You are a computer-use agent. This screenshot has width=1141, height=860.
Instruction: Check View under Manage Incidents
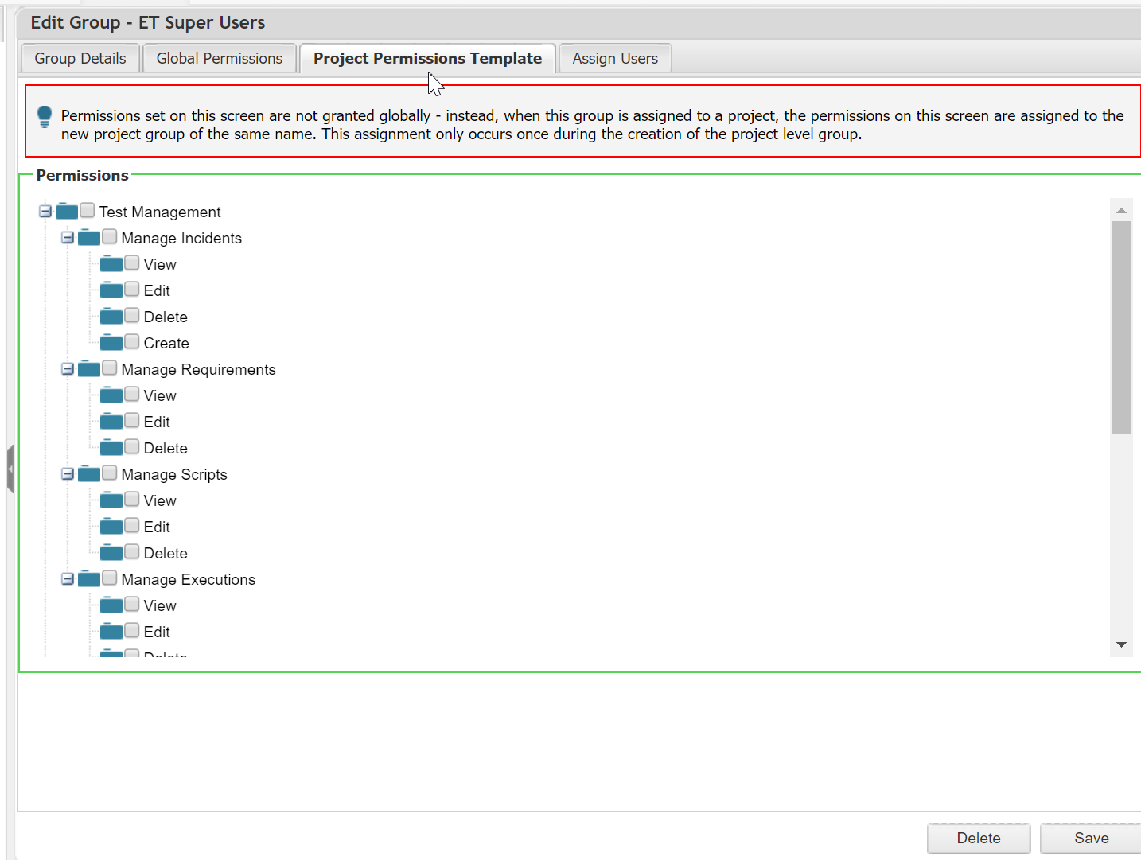click(132, 263)
